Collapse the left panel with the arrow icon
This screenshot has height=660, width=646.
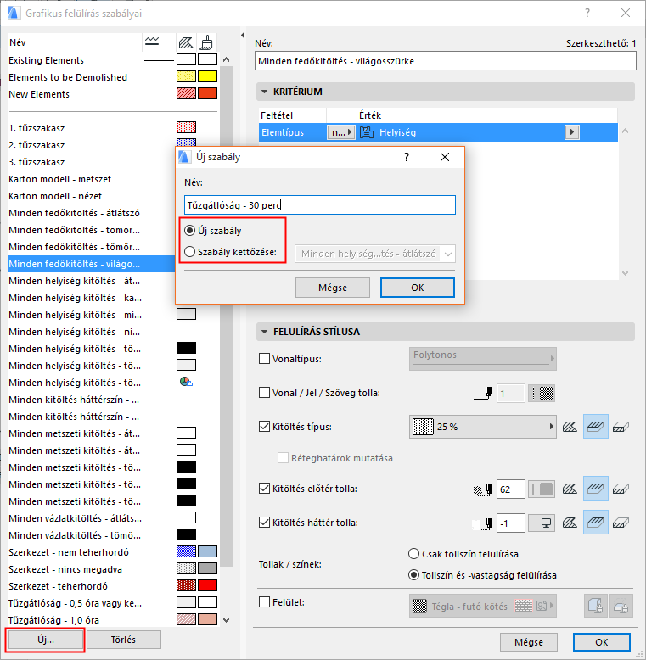(243, 36)
